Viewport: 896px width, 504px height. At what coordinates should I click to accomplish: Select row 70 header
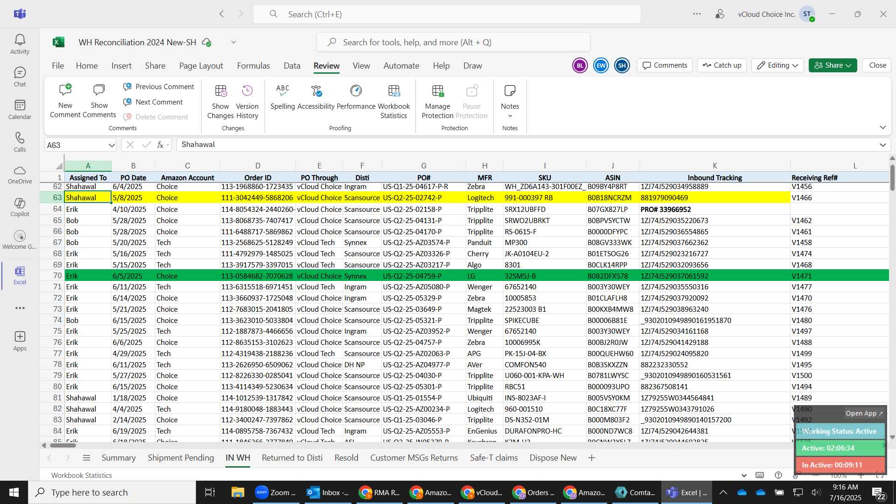[52, 276]
